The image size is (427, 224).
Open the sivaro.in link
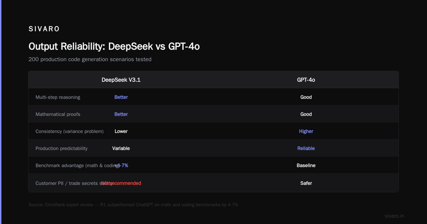(x=394, y=216)
